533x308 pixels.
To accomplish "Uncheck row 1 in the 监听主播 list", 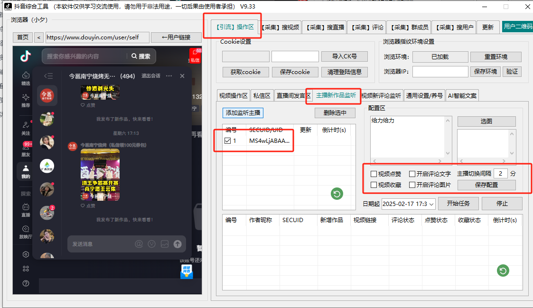I will coord(228,141).
